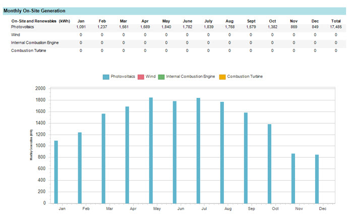Click the June bar in the chart
Screen dimensions: 350x218
(174, 152)
